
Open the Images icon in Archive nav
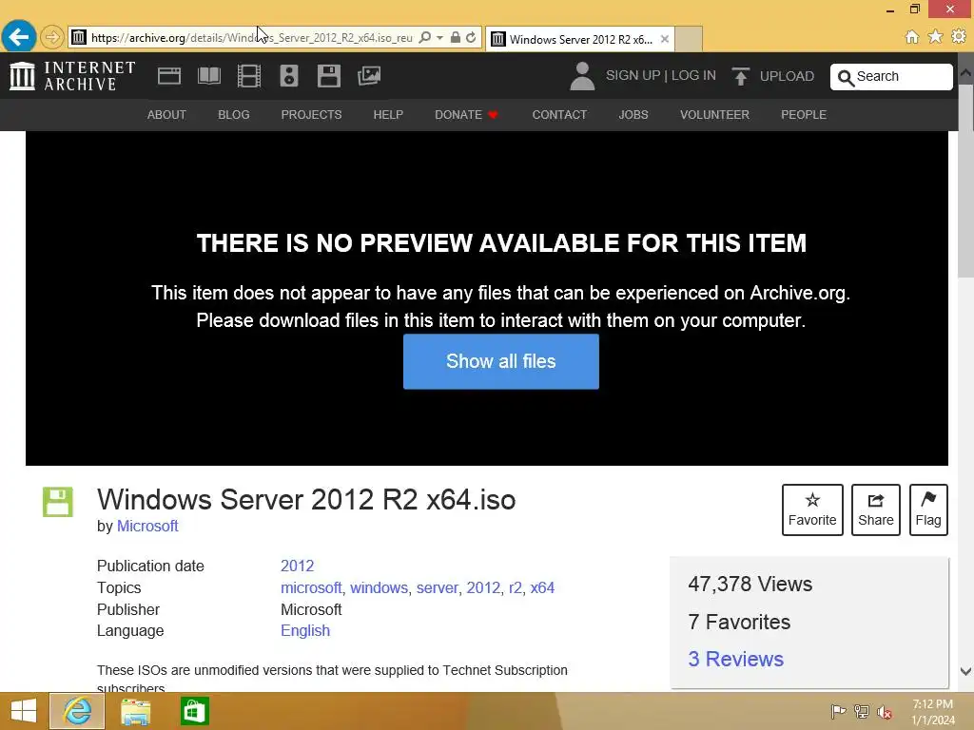pos(369,76)
